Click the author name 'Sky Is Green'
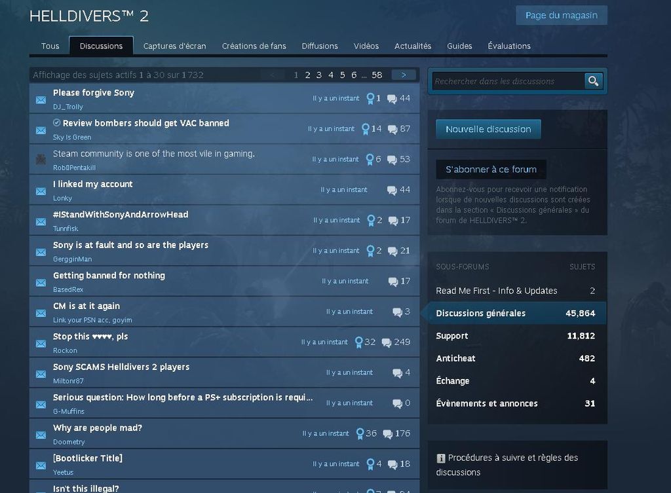This screenshot has width=671, height=493. pos(72,137)
